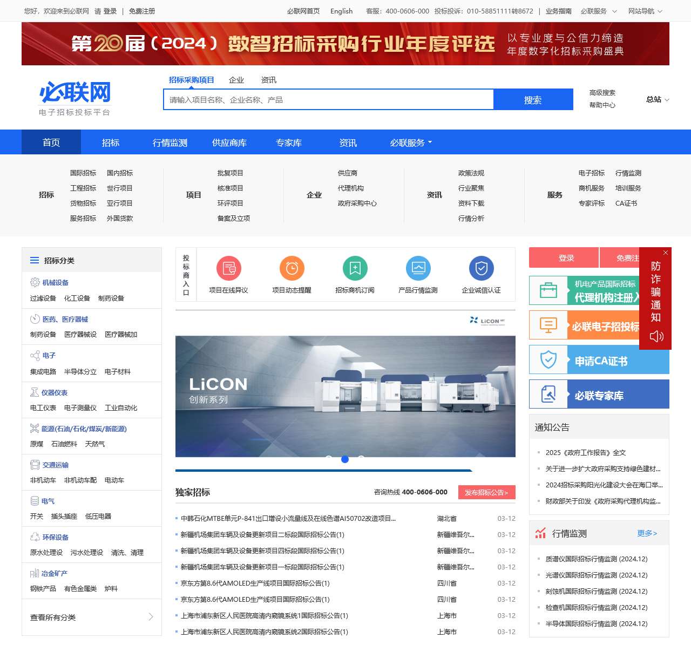Viewport: 691px width, 645px height.
Task: Click the blue 搜索 button
Action: (x=533, y=100)
